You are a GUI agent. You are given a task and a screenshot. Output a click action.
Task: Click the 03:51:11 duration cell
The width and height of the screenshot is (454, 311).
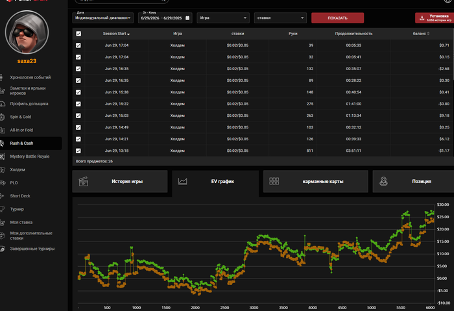(x=353, y=151)
